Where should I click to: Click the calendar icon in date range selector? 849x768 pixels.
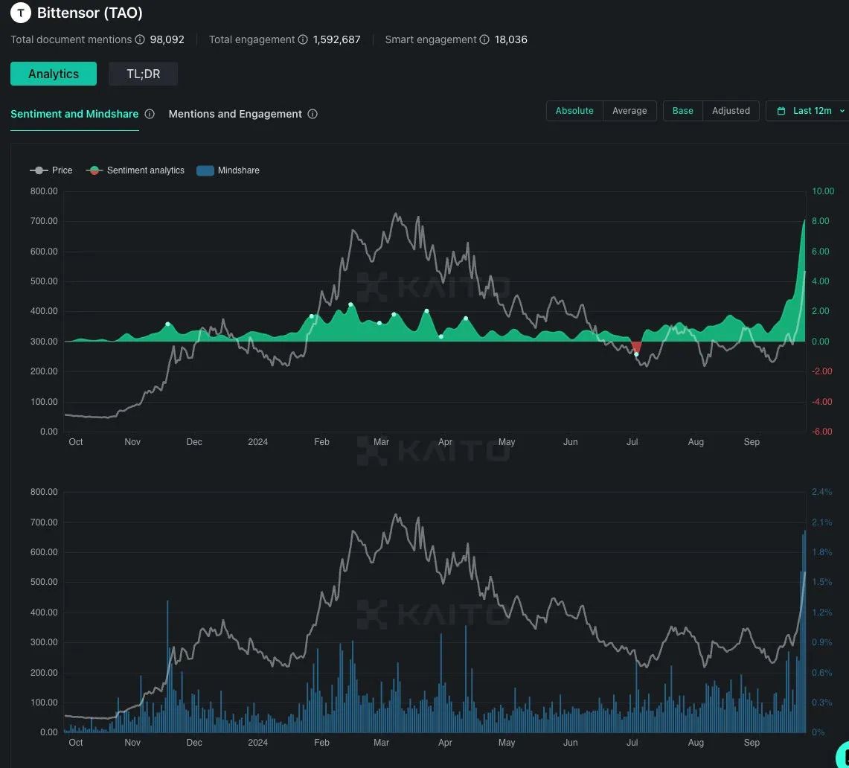point(781,111)
